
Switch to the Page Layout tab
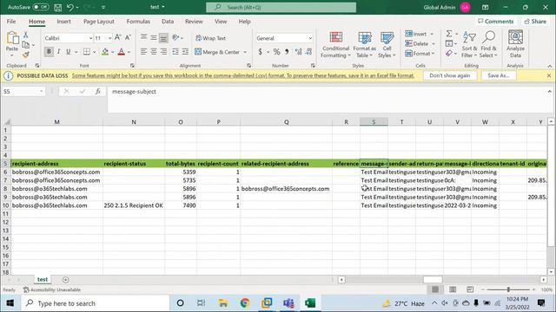click(98, 22)
